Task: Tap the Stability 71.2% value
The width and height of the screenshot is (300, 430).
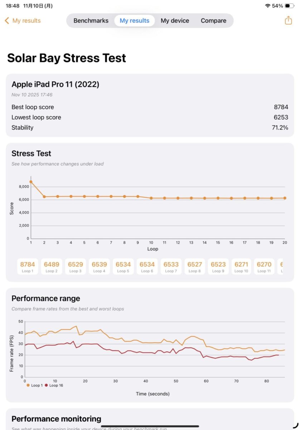Action: pyautogui.click(x=280, y=128)
